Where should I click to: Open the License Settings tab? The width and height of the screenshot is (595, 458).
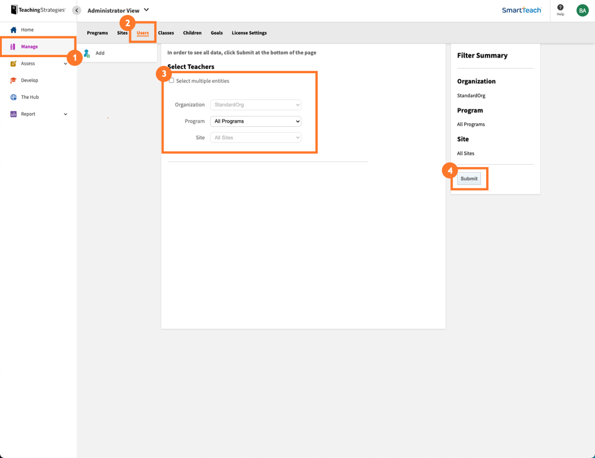pyautogui.click(x=249, y=33)
